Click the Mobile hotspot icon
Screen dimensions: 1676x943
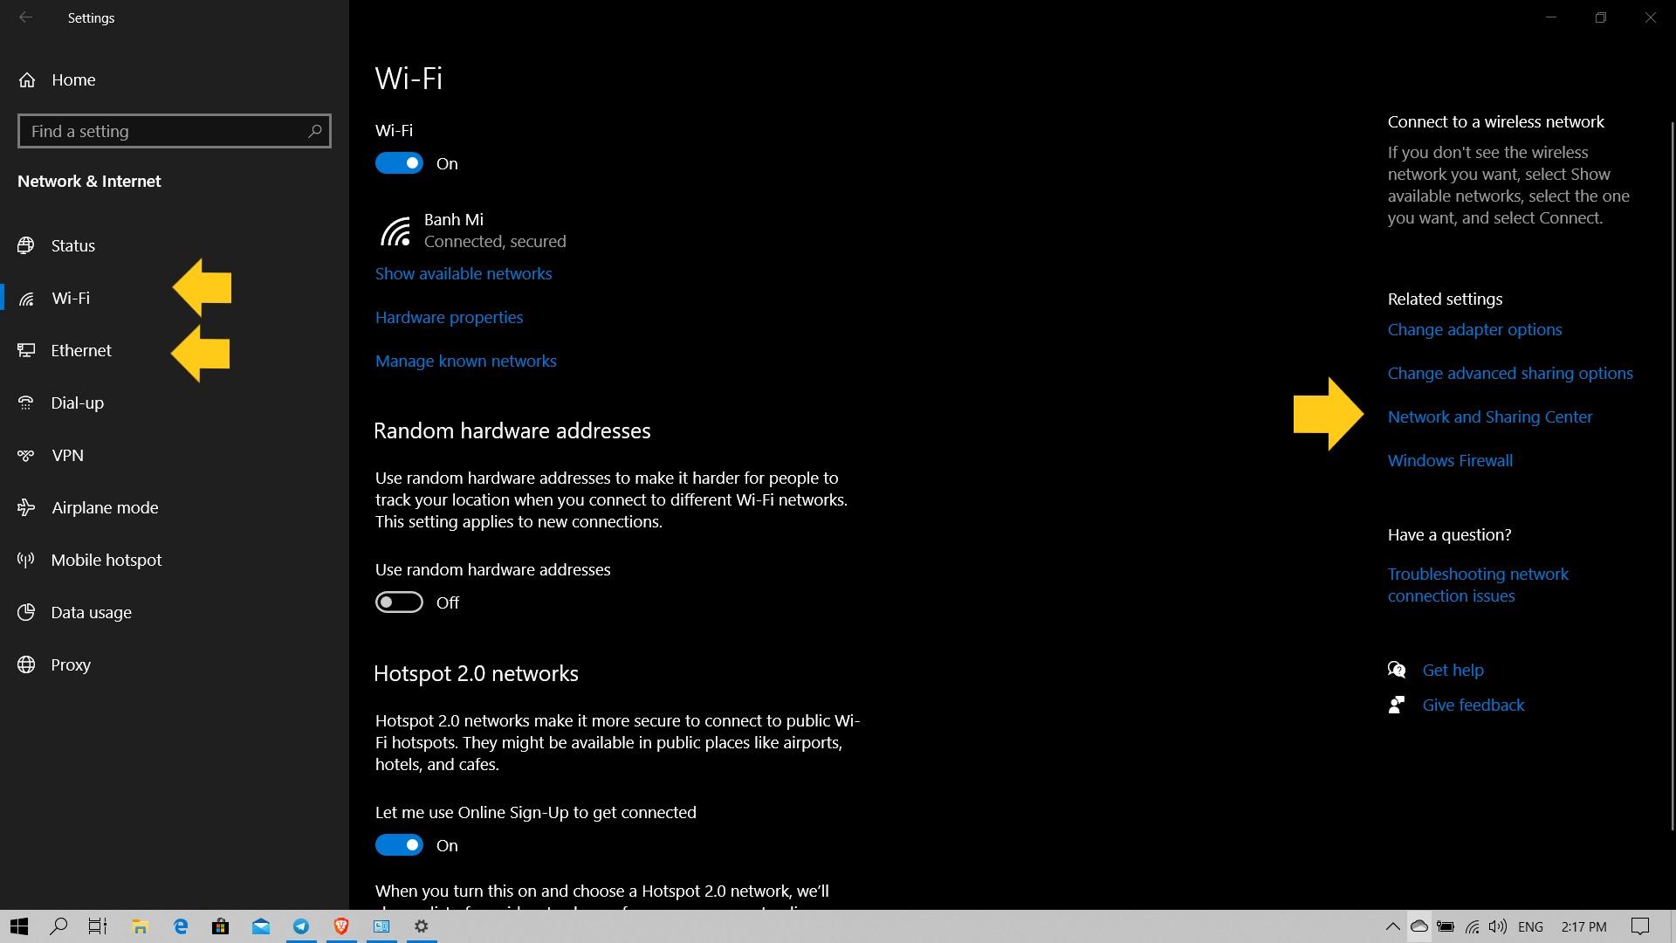(x=26, y=560)
